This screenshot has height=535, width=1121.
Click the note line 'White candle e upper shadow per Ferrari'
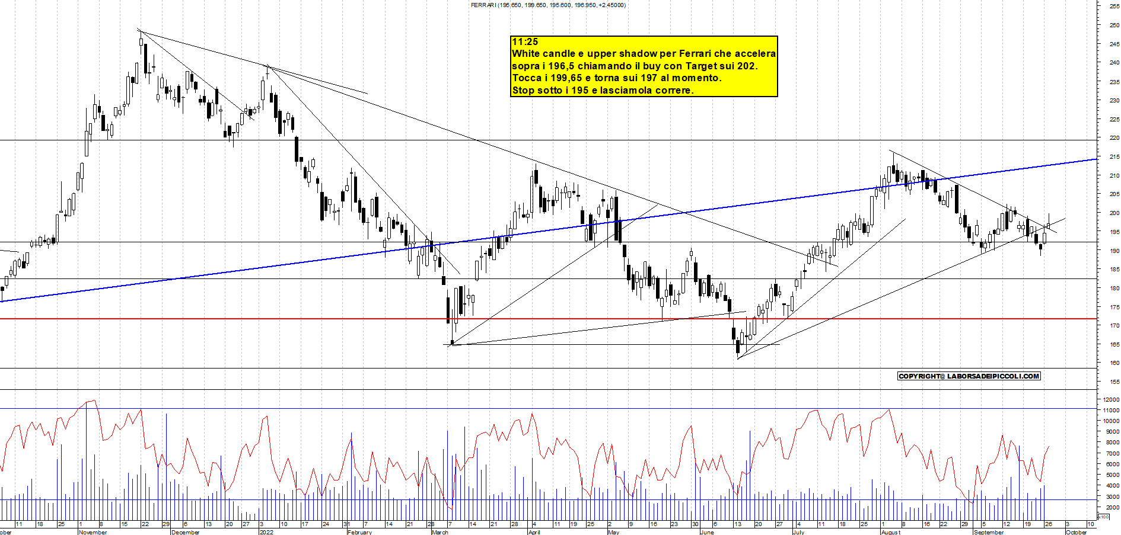tap(644, 53)
